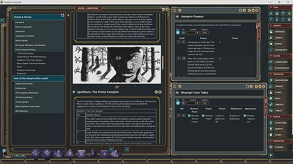Roll the Dhampir Core Table die

coord(178,103)
